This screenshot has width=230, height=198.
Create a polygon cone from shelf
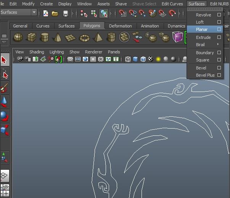click(58, 37)
